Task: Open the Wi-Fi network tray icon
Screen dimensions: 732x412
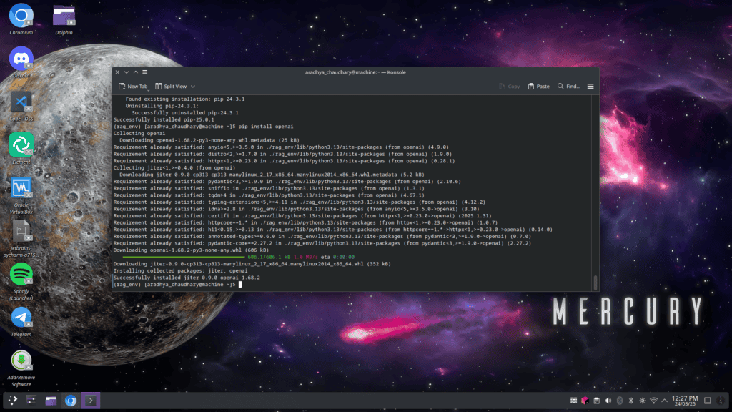Action: [653, 401]
